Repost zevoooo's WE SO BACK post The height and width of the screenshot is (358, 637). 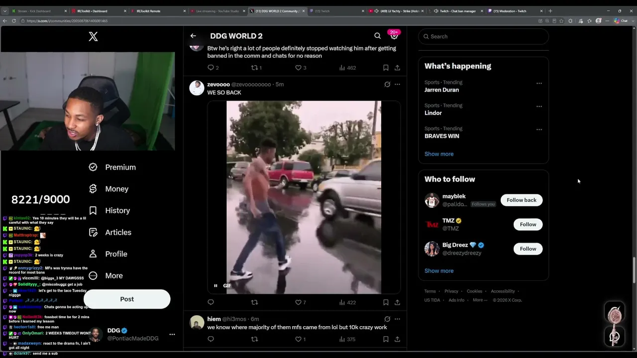coord(254,302)
